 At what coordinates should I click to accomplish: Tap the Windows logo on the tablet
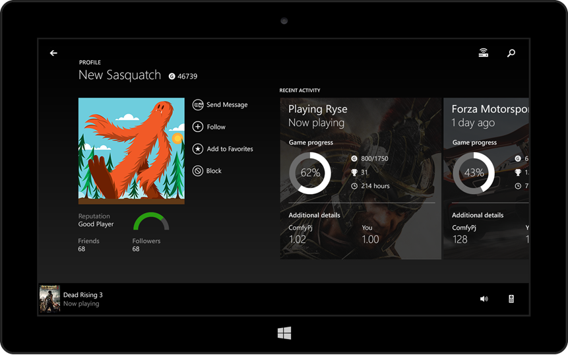(x=284, y=333)
